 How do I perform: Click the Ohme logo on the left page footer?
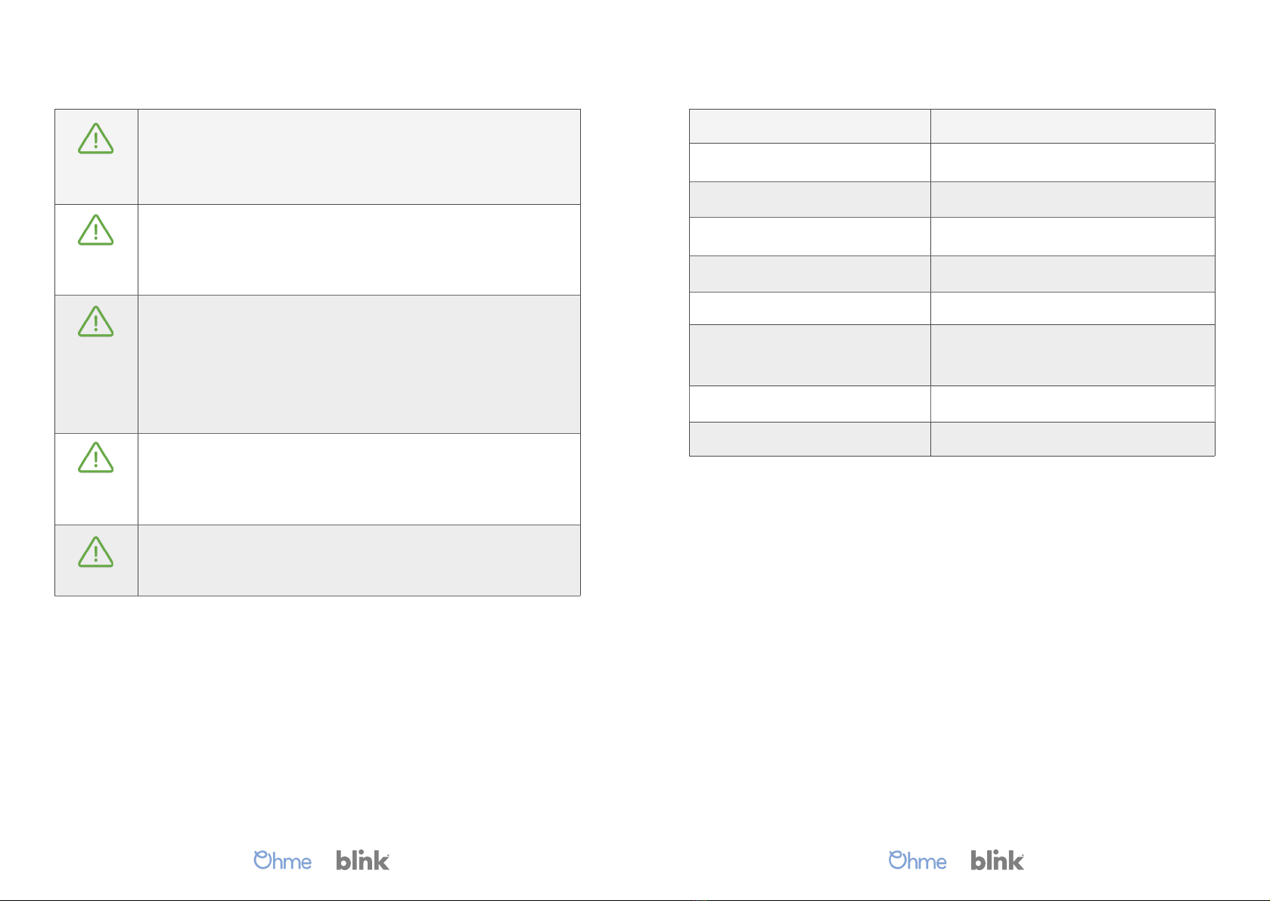(x=282, y=860)
